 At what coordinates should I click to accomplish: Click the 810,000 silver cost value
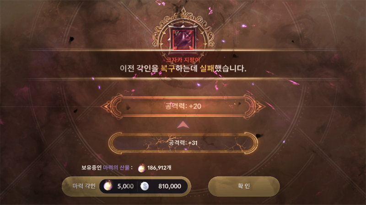[170, 186]
